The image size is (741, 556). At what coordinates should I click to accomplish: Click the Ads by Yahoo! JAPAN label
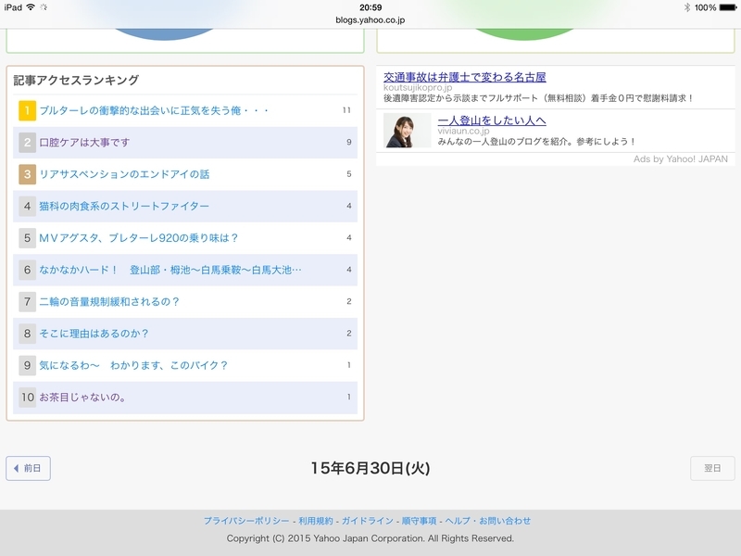point(681,159)
